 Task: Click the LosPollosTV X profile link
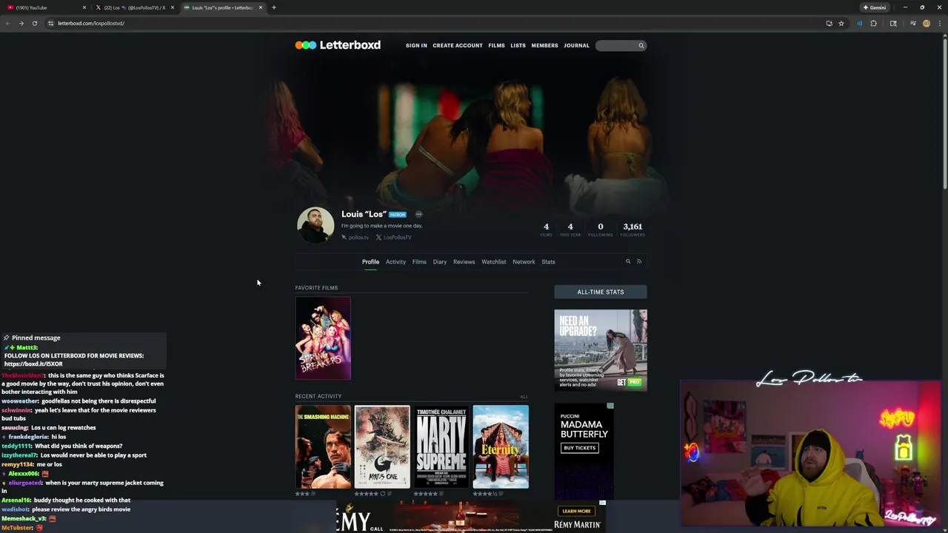397,238
